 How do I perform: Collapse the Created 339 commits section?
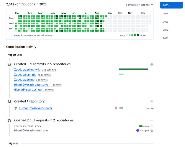(x=152, y=64)
